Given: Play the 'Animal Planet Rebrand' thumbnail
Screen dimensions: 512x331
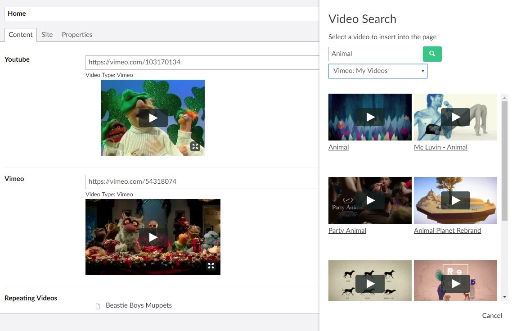Looking at the screenshot, I should (x=455, y=200).
